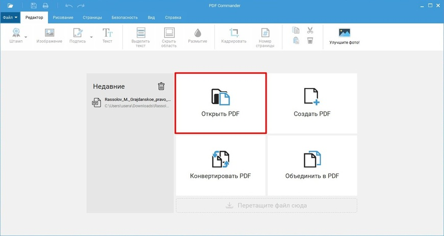Click the delete trash icon in toolbar
Screen dimensions: 444x236
click(310, 41)
